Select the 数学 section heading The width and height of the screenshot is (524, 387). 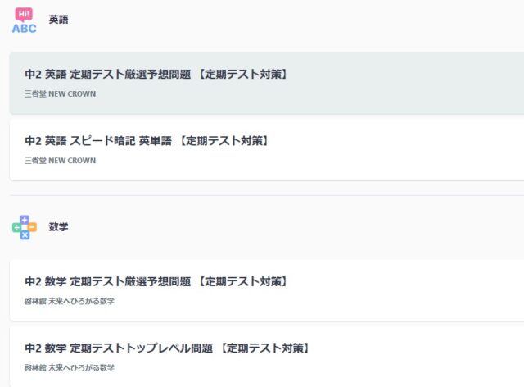58,226
